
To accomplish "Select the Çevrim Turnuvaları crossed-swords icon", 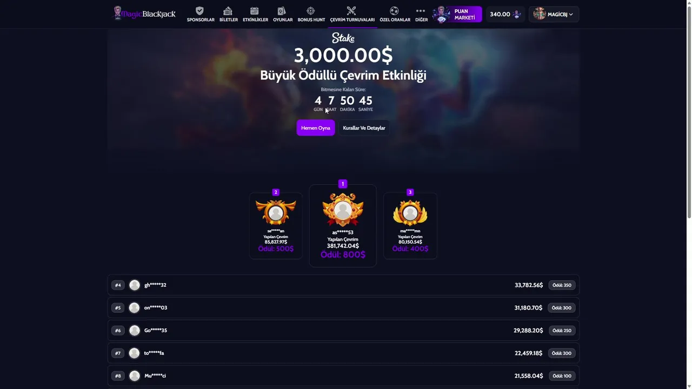I will click(351, 11).
